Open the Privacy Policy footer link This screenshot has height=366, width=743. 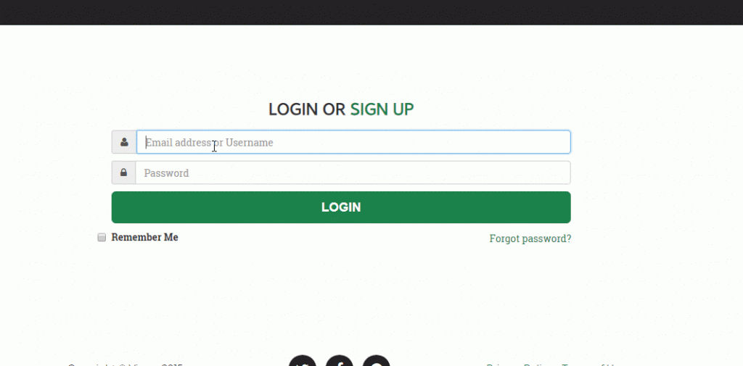(x=520, y=365)
